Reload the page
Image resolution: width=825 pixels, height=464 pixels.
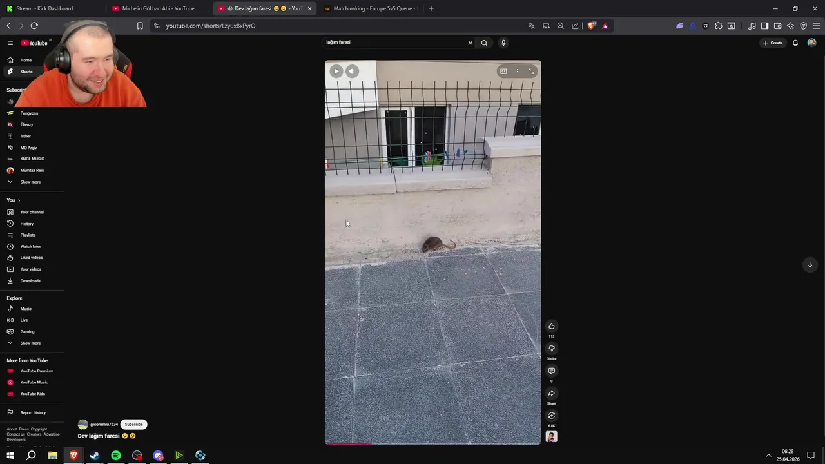34,26
